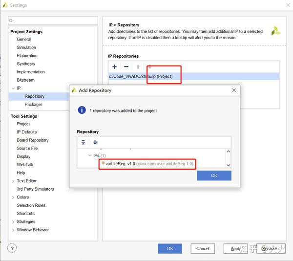Expand the Colors settings node

13,197
